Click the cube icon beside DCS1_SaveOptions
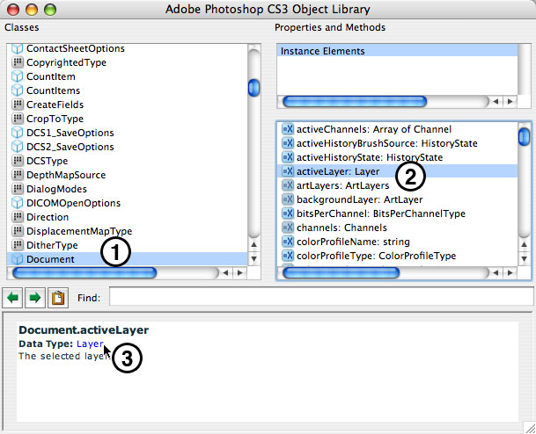This screenshot has height=434, width=536. click(17, 133)
